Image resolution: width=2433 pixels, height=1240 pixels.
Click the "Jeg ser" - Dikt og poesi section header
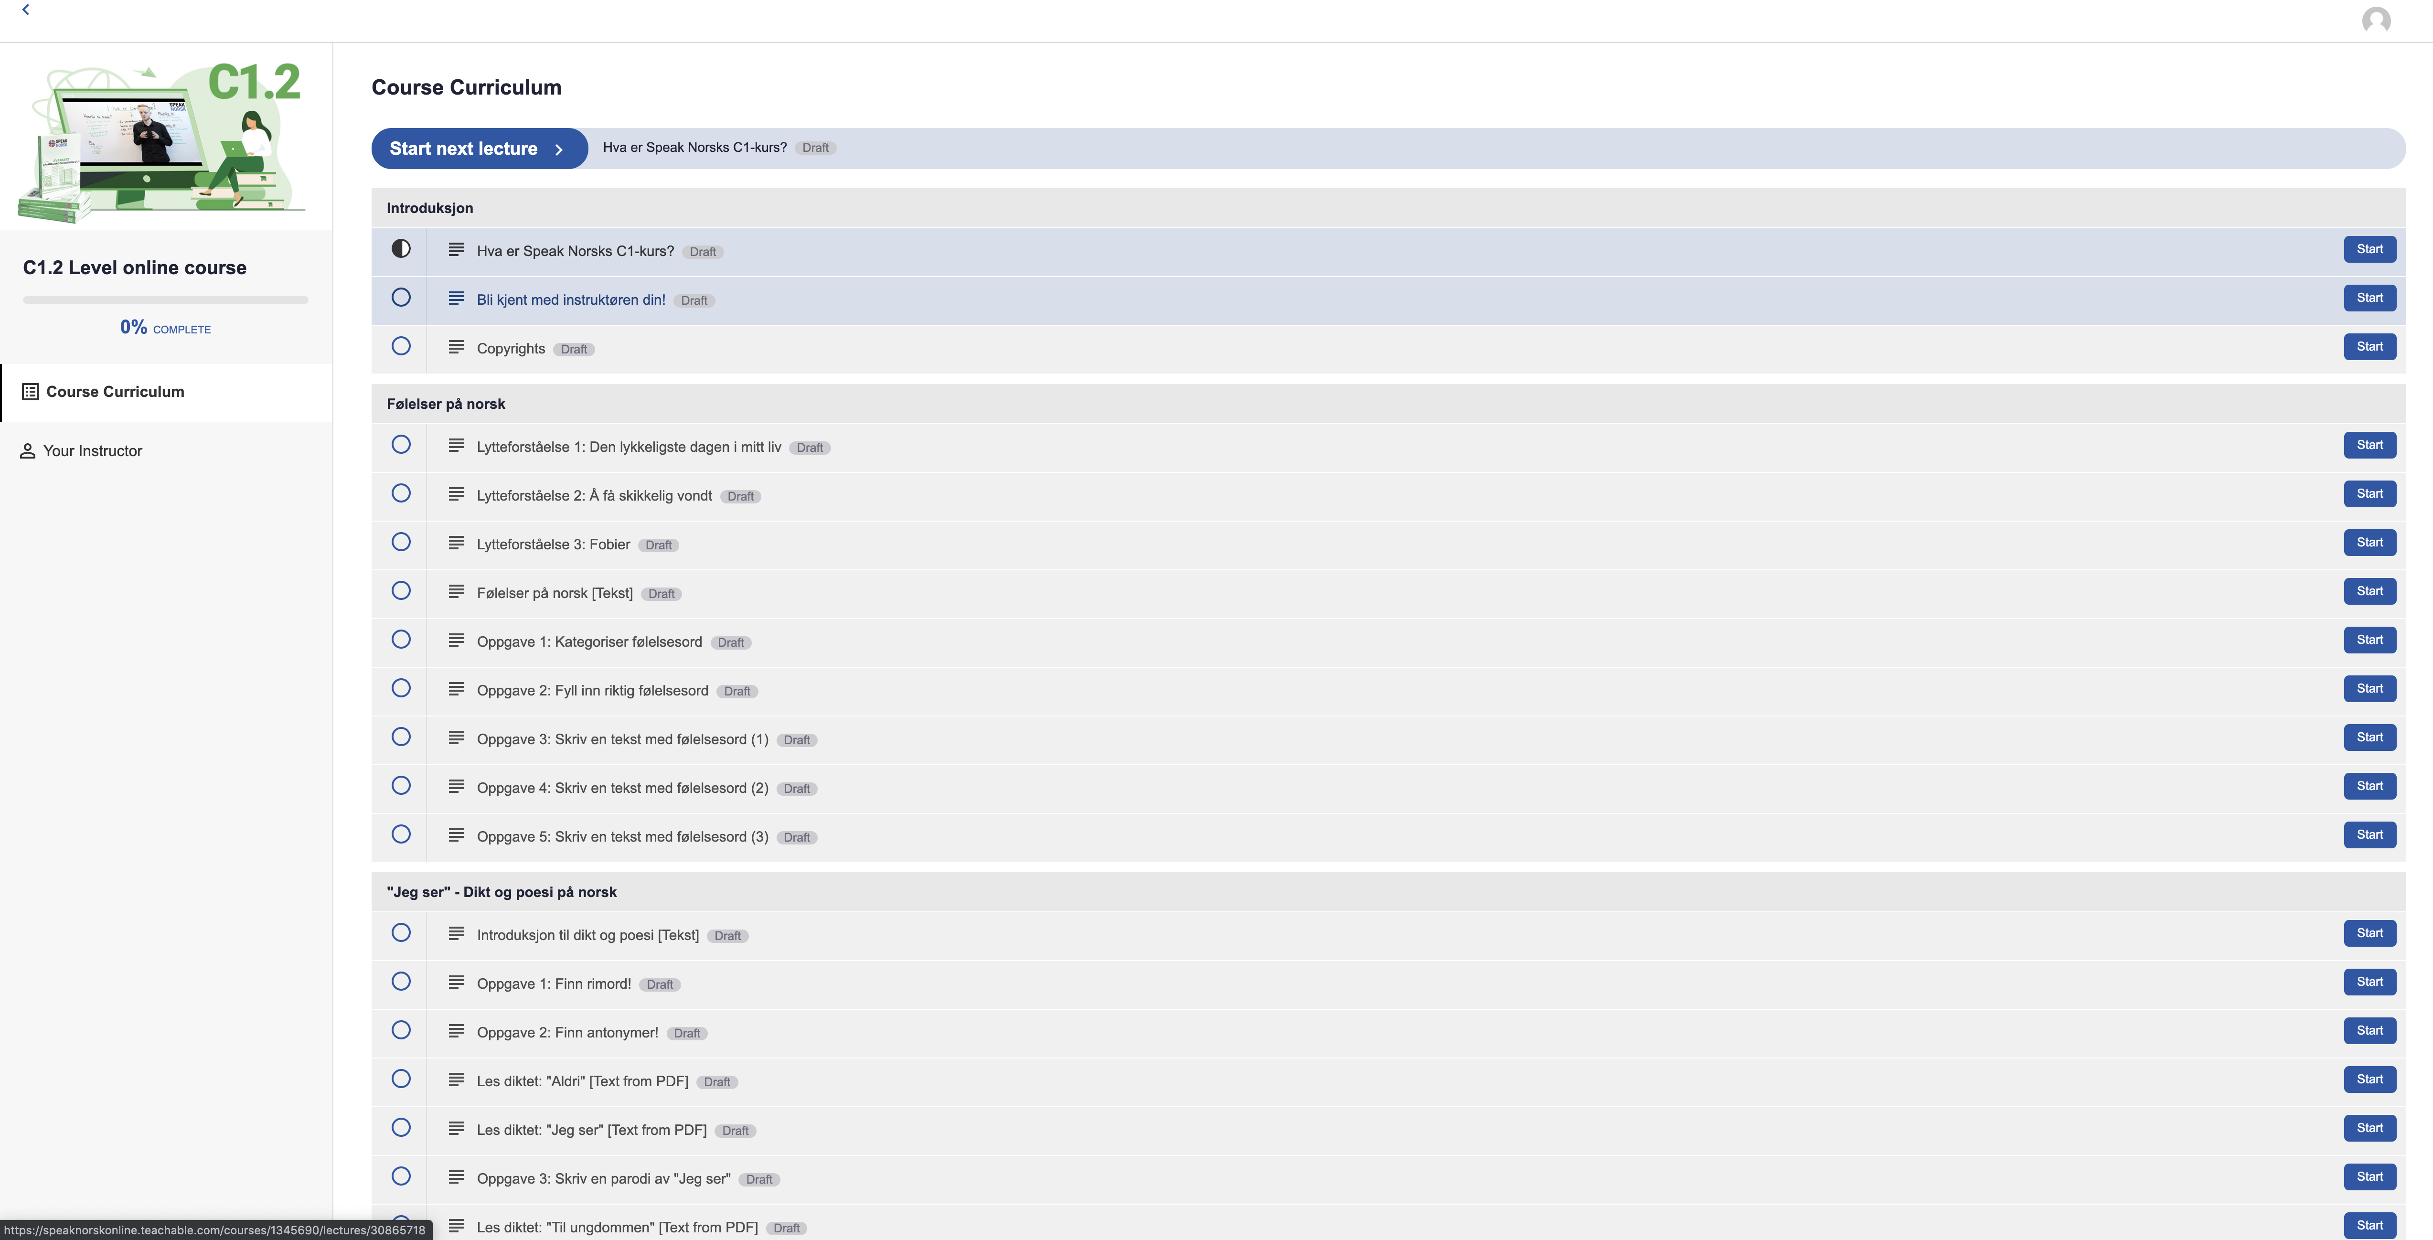(x=1388, y=891)
